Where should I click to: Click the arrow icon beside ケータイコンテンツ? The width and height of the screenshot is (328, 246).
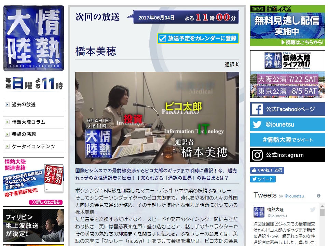point(7,146)
